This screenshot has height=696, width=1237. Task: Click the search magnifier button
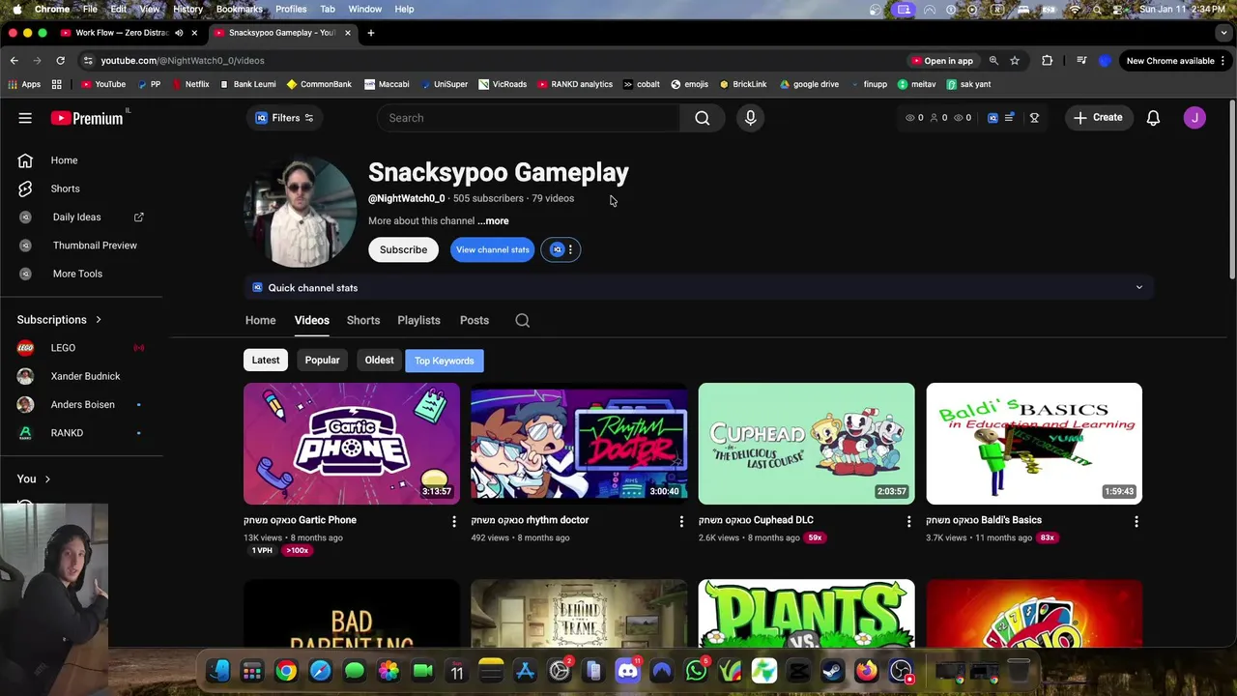coord(703,118)
